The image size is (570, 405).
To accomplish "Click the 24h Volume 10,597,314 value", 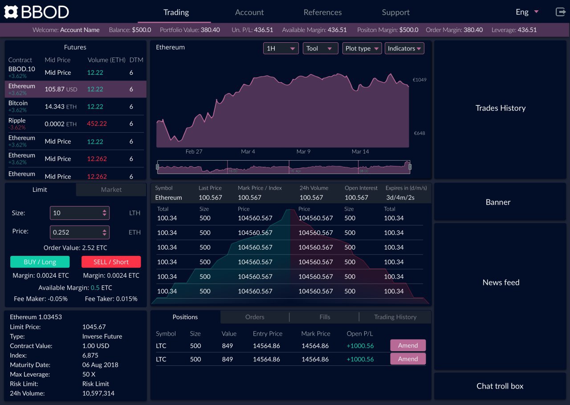I will tap(98, 393).
